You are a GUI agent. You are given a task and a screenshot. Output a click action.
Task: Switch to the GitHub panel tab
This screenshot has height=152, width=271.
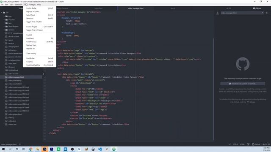tap(257, 8)
